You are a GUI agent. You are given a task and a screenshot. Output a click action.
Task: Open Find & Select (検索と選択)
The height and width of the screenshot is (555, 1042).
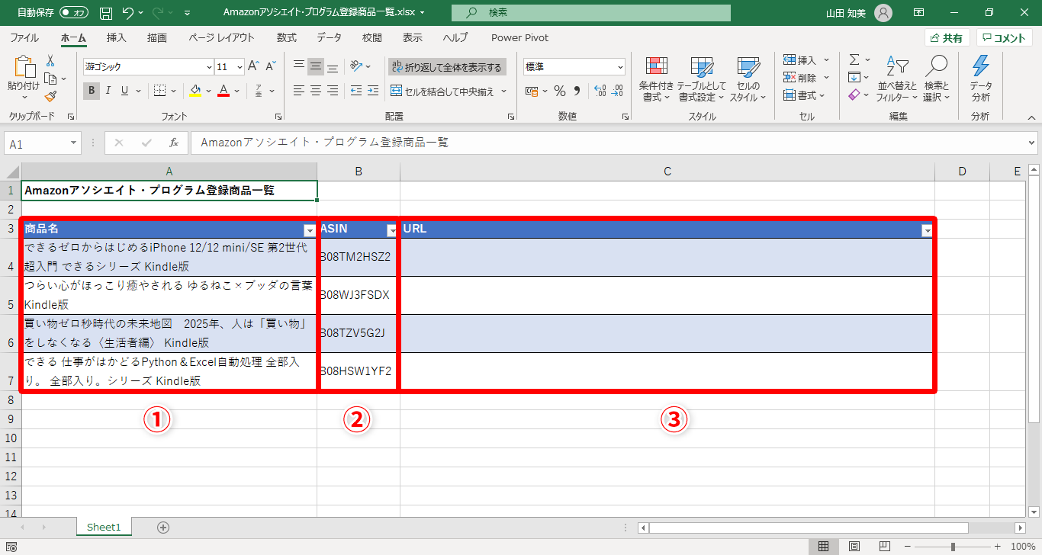coord(936,79)
